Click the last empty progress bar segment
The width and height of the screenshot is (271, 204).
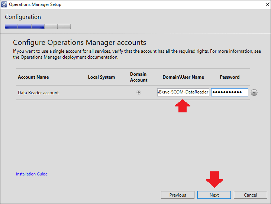click(64, 26)
